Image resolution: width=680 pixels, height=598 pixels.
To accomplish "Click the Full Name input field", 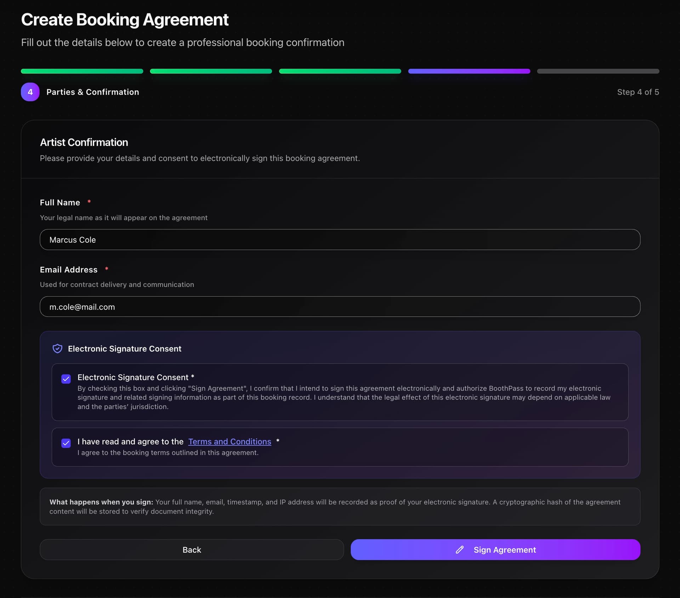I will pos(340,239).
